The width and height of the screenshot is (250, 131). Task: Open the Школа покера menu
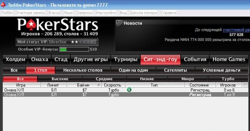click(144, 13)
